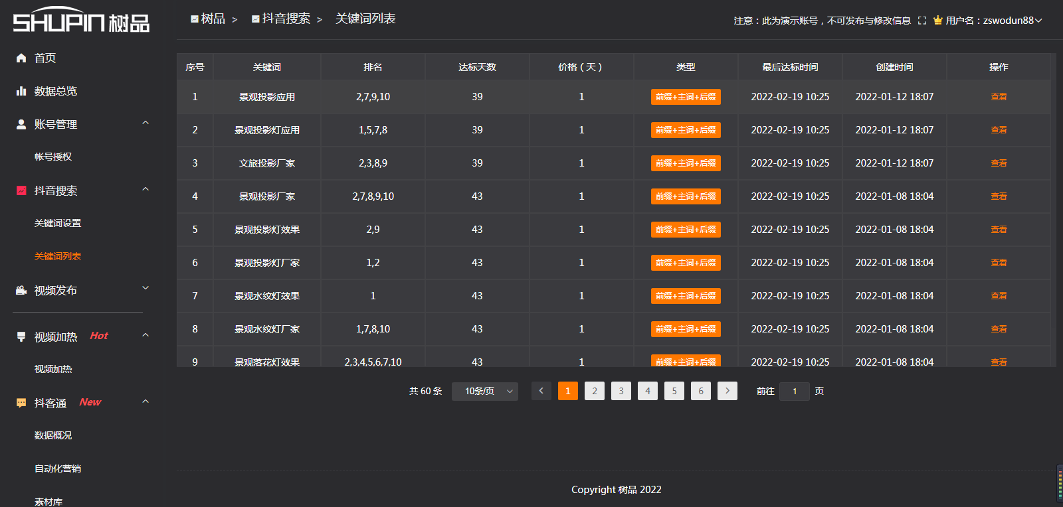Click 查看 for 景观水纹灯效果 row
This screenshot has height=507, width=1063.
point(999,296)
